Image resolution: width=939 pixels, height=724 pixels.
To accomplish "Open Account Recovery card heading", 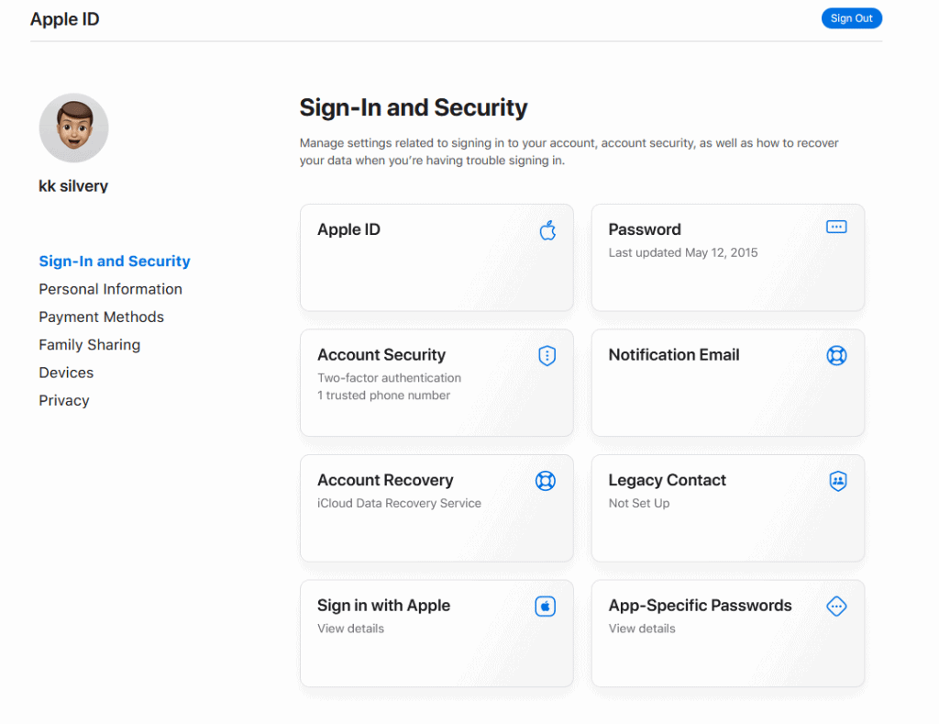I will tap(385, 480).
